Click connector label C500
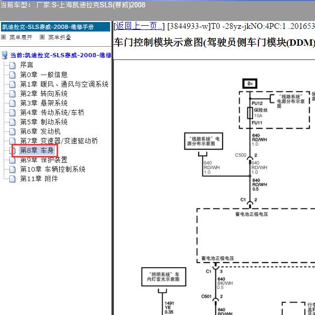This screenshot has width=315, height=315. click(241, 155)
